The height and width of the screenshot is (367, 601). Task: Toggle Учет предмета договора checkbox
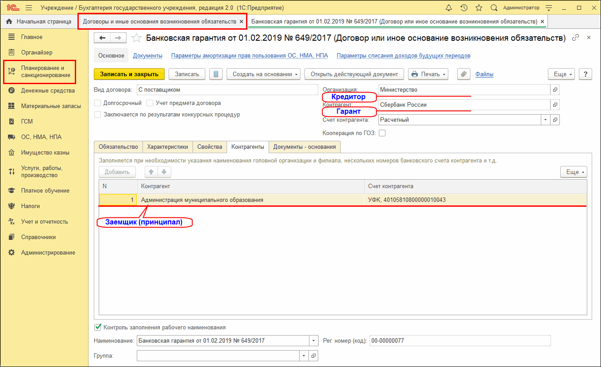(x=150, y=103)
